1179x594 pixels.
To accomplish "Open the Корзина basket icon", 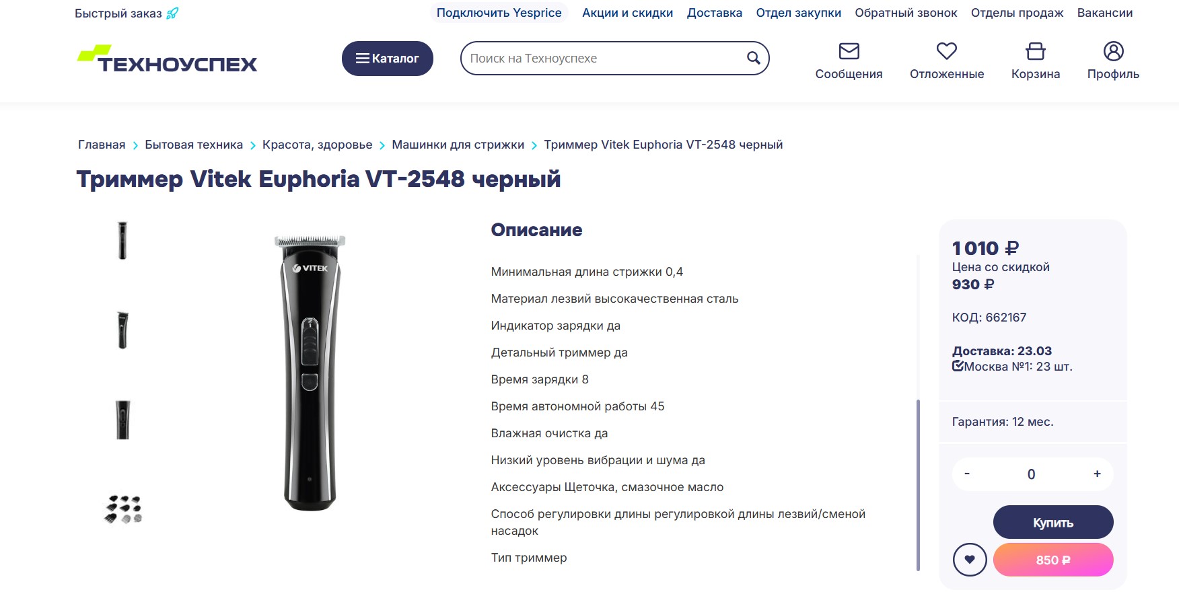I will pyautogui.click(x=1036, y=51).
